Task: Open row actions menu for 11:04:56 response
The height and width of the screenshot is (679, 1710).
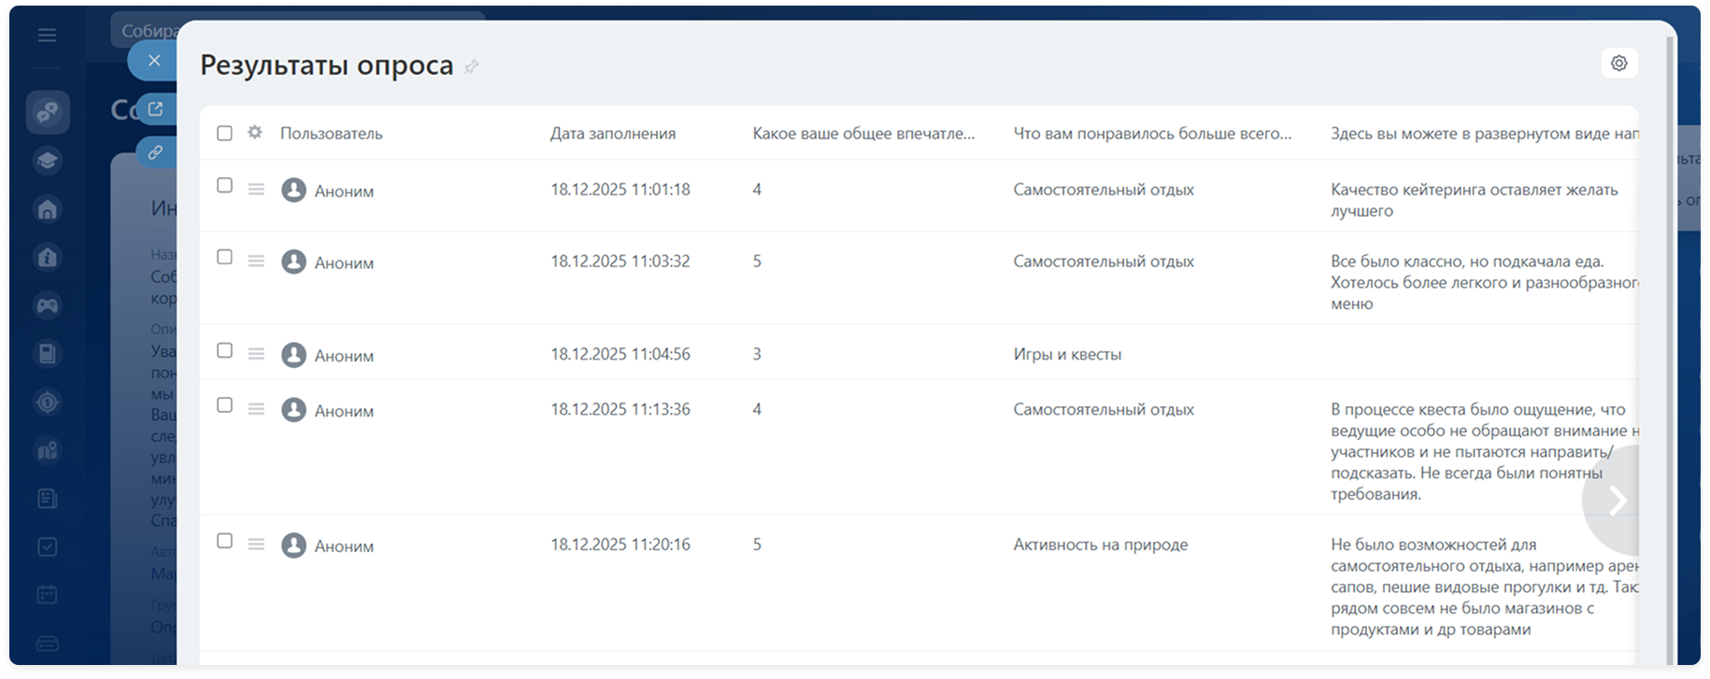Action: [x=256, y=354]
